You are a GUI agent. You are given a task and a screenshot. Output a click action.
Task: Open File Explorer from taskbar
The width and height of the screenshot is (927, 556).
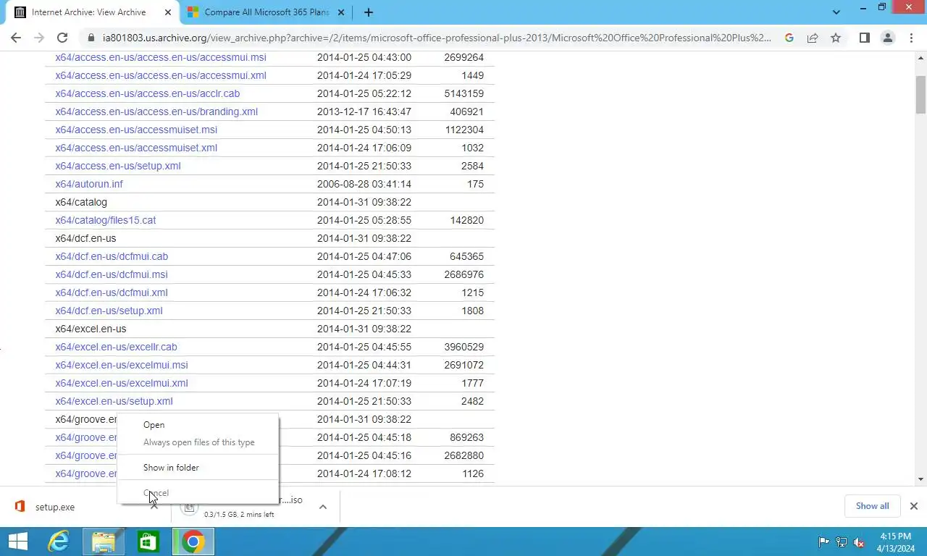[x=104, y=542]
